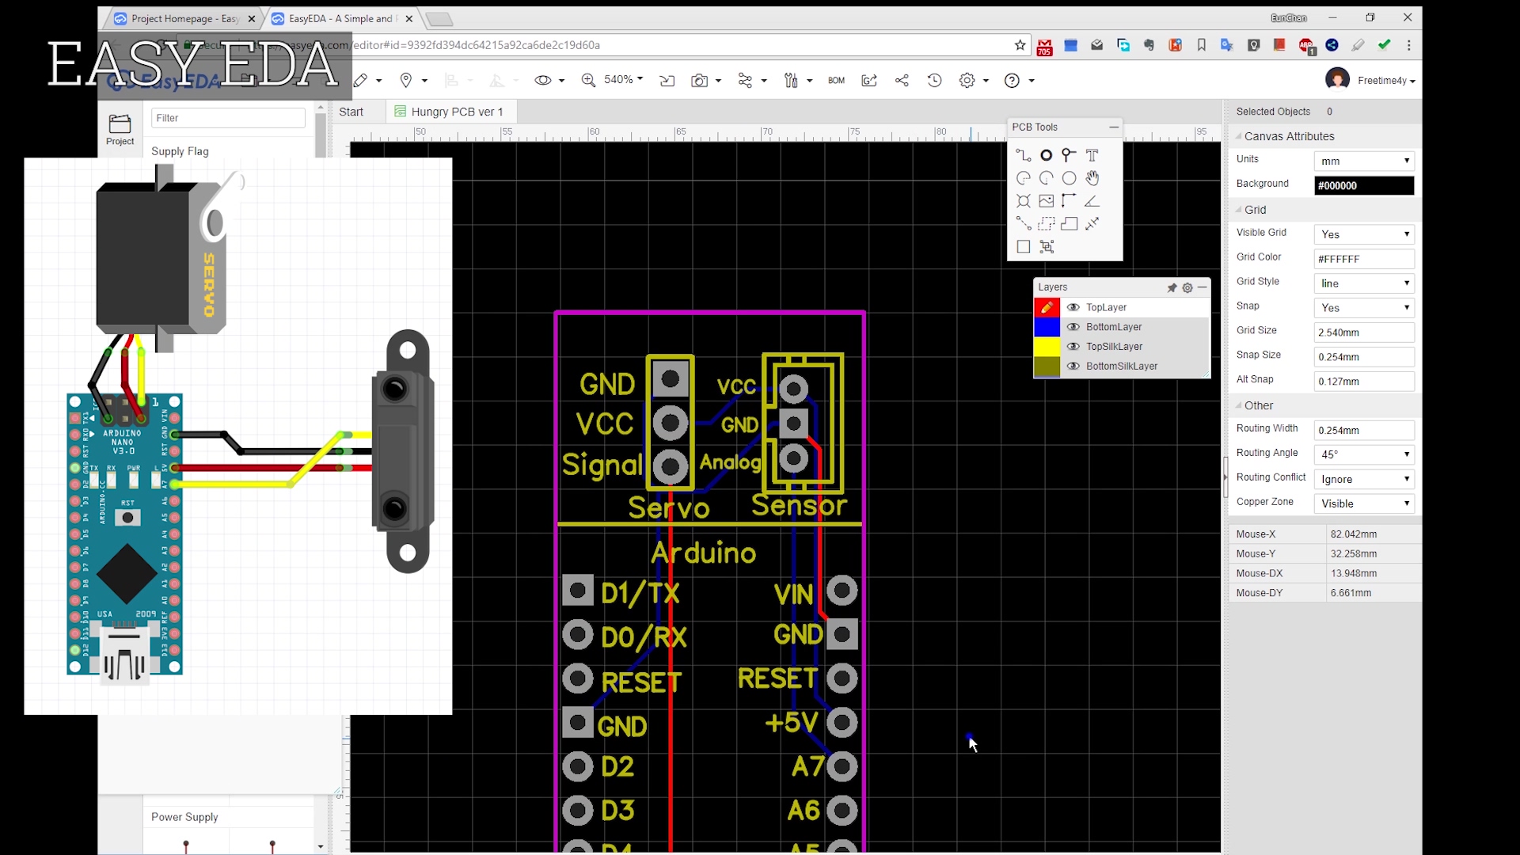The width and height of the screenshot is (1520, 855).
Task: Click the Fabrication Output (Gerber) icon
Action: pyautogui.click(x=869, y=80)
